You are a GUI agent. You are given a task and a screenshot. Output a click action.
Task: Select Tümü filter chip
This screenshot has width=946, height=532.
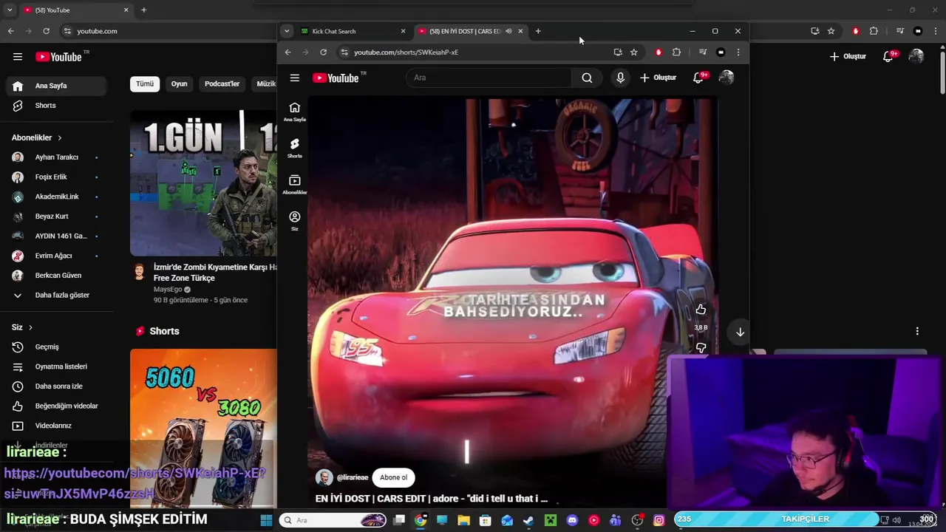click(x=145, y=83)
